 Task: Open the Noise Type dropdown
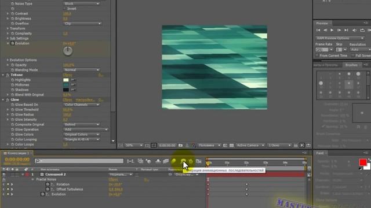(82, 4)
